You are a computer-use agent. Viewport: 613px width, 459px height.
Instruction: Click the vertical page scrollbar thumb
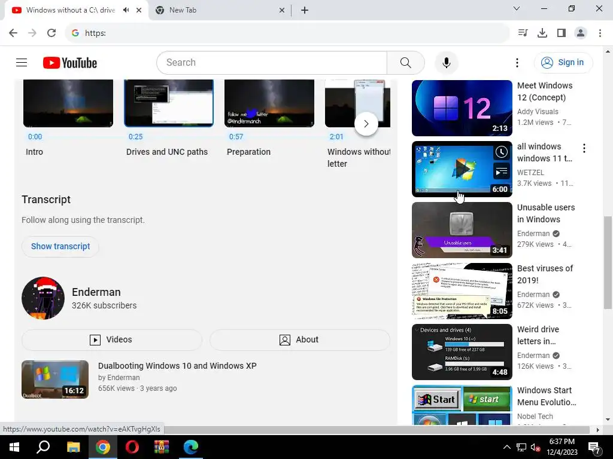[608, 262]
